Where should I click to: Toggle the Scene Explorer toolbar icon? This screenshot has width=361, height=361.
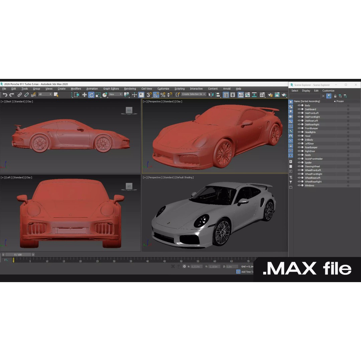[x=226, y=95]
